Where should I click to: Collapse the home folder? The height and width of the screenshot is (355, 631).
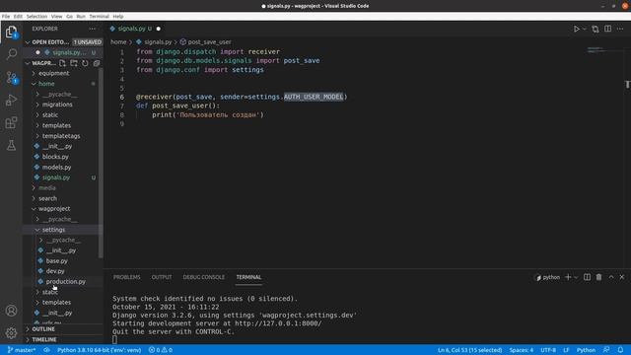coord(46,84)
